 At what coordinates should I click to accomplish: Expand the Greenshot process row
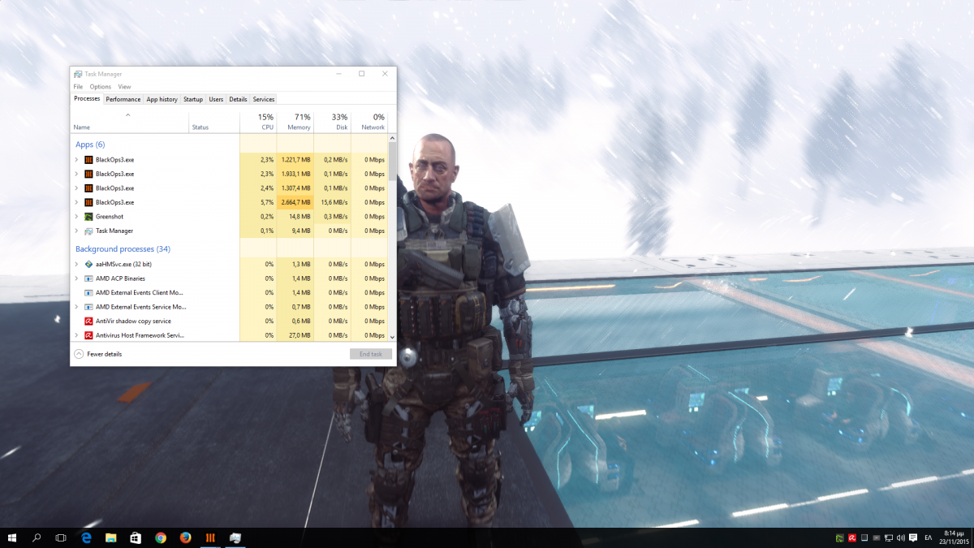click(x=77, y=217)
